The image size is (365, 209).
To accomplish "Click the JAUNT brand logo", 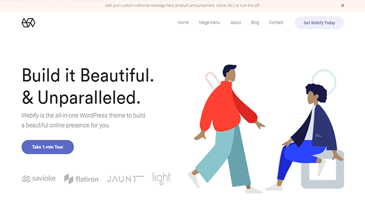I will 125,179.
